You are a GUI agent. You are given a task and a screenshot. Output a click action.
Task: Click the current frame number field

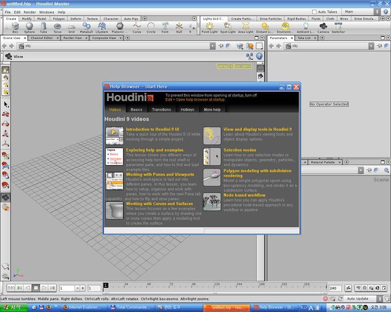coord(67,288)
